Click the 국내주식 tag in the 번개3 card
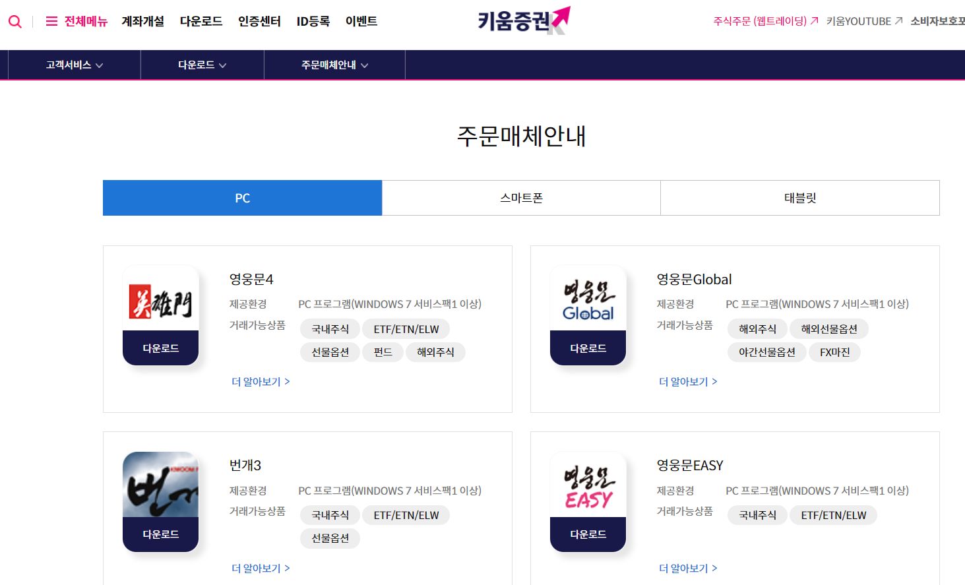 click(330, 515)
